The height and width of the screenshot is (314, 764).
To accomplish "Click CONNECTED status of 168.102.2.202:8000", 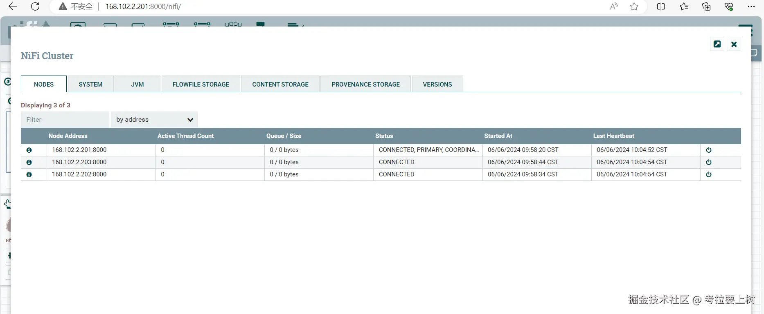I will [428, 174].
